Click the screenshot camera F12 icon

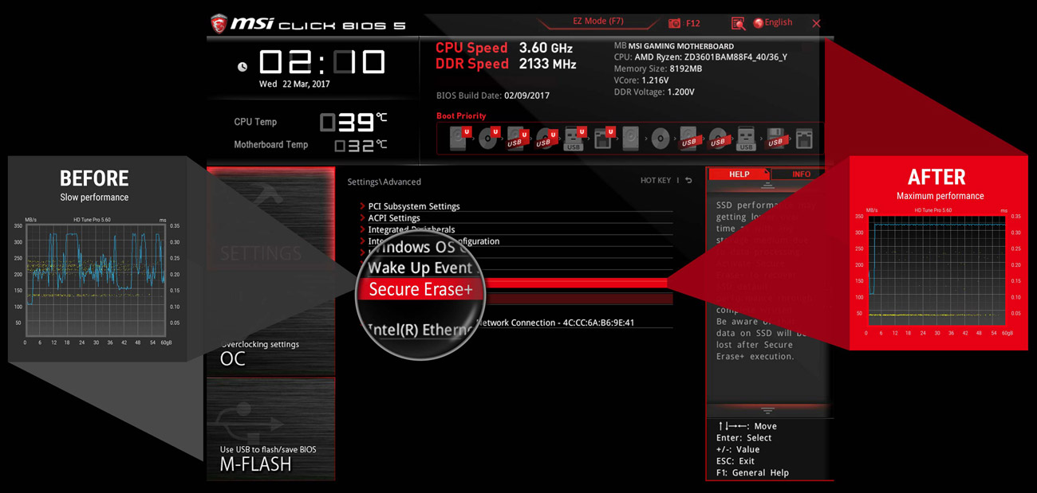coord(675,24)
